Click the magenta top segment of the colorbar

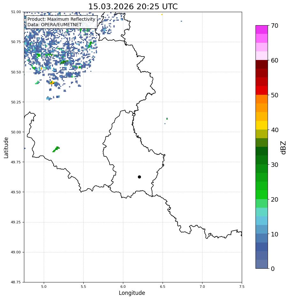click(262, 30)
